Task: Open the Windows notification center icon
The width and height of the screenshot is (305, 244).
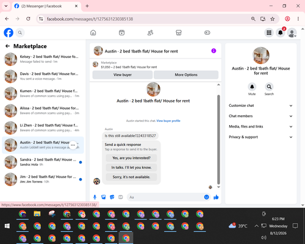Action: (x=295, y=226)
